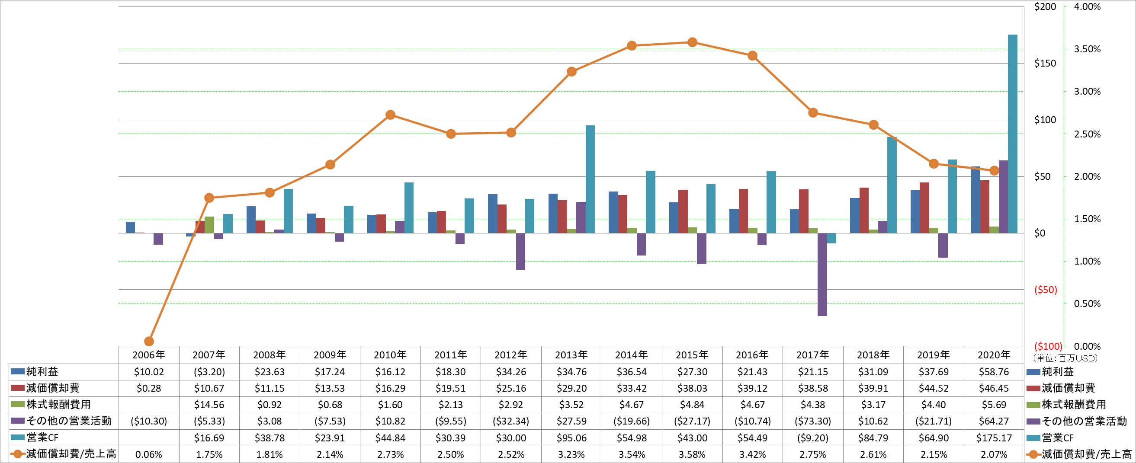Select the 2020年 column header
1136x463 pixels.
point(994,354)
